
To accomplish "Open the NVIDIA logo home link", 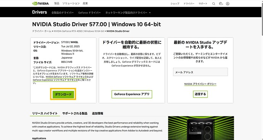I will click(40, 3).
